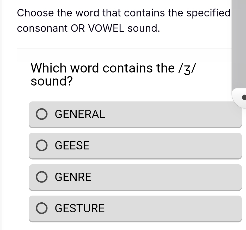This screenshot has height=230, width=246.
Task: Select the GEESE radio button circle
Action: (x=42, y=146)
